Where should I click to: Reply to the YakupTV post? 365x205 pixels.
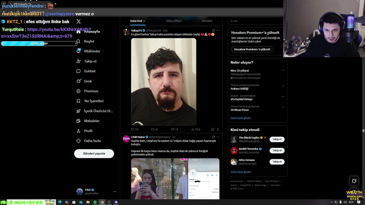click(x=135, y=129)
